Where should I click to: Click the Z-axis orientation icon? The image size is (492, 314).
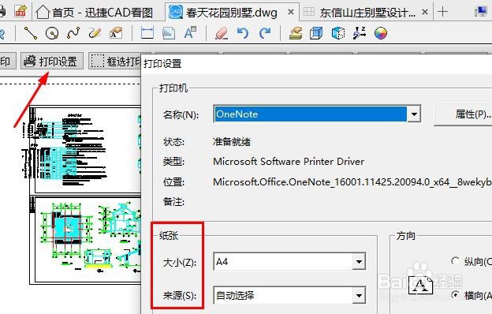click(360, 33)
